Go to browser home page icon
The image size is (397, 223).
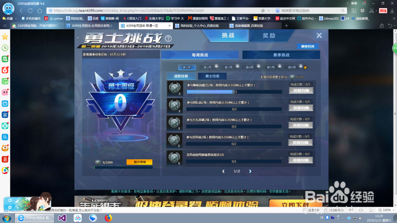[x=39, y=11]
